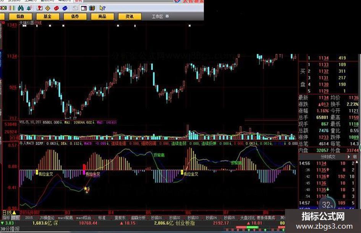Select the 大盘对比 indicator tab
Screen dimensions: 361x233
point(248,218)
